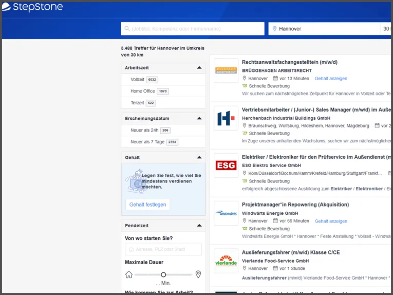Open Auslieferungsfahrer Klasse C/CE job title
The height and width of the screenshot is (295, 393).
pyautogui.click(x=291, y=252)
